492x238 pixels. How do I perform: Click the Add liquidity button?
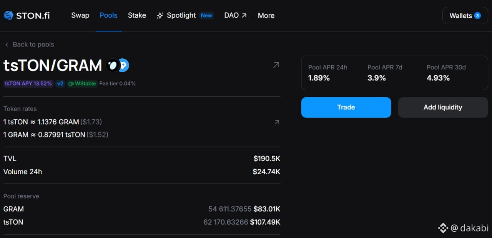coord(443,107)
